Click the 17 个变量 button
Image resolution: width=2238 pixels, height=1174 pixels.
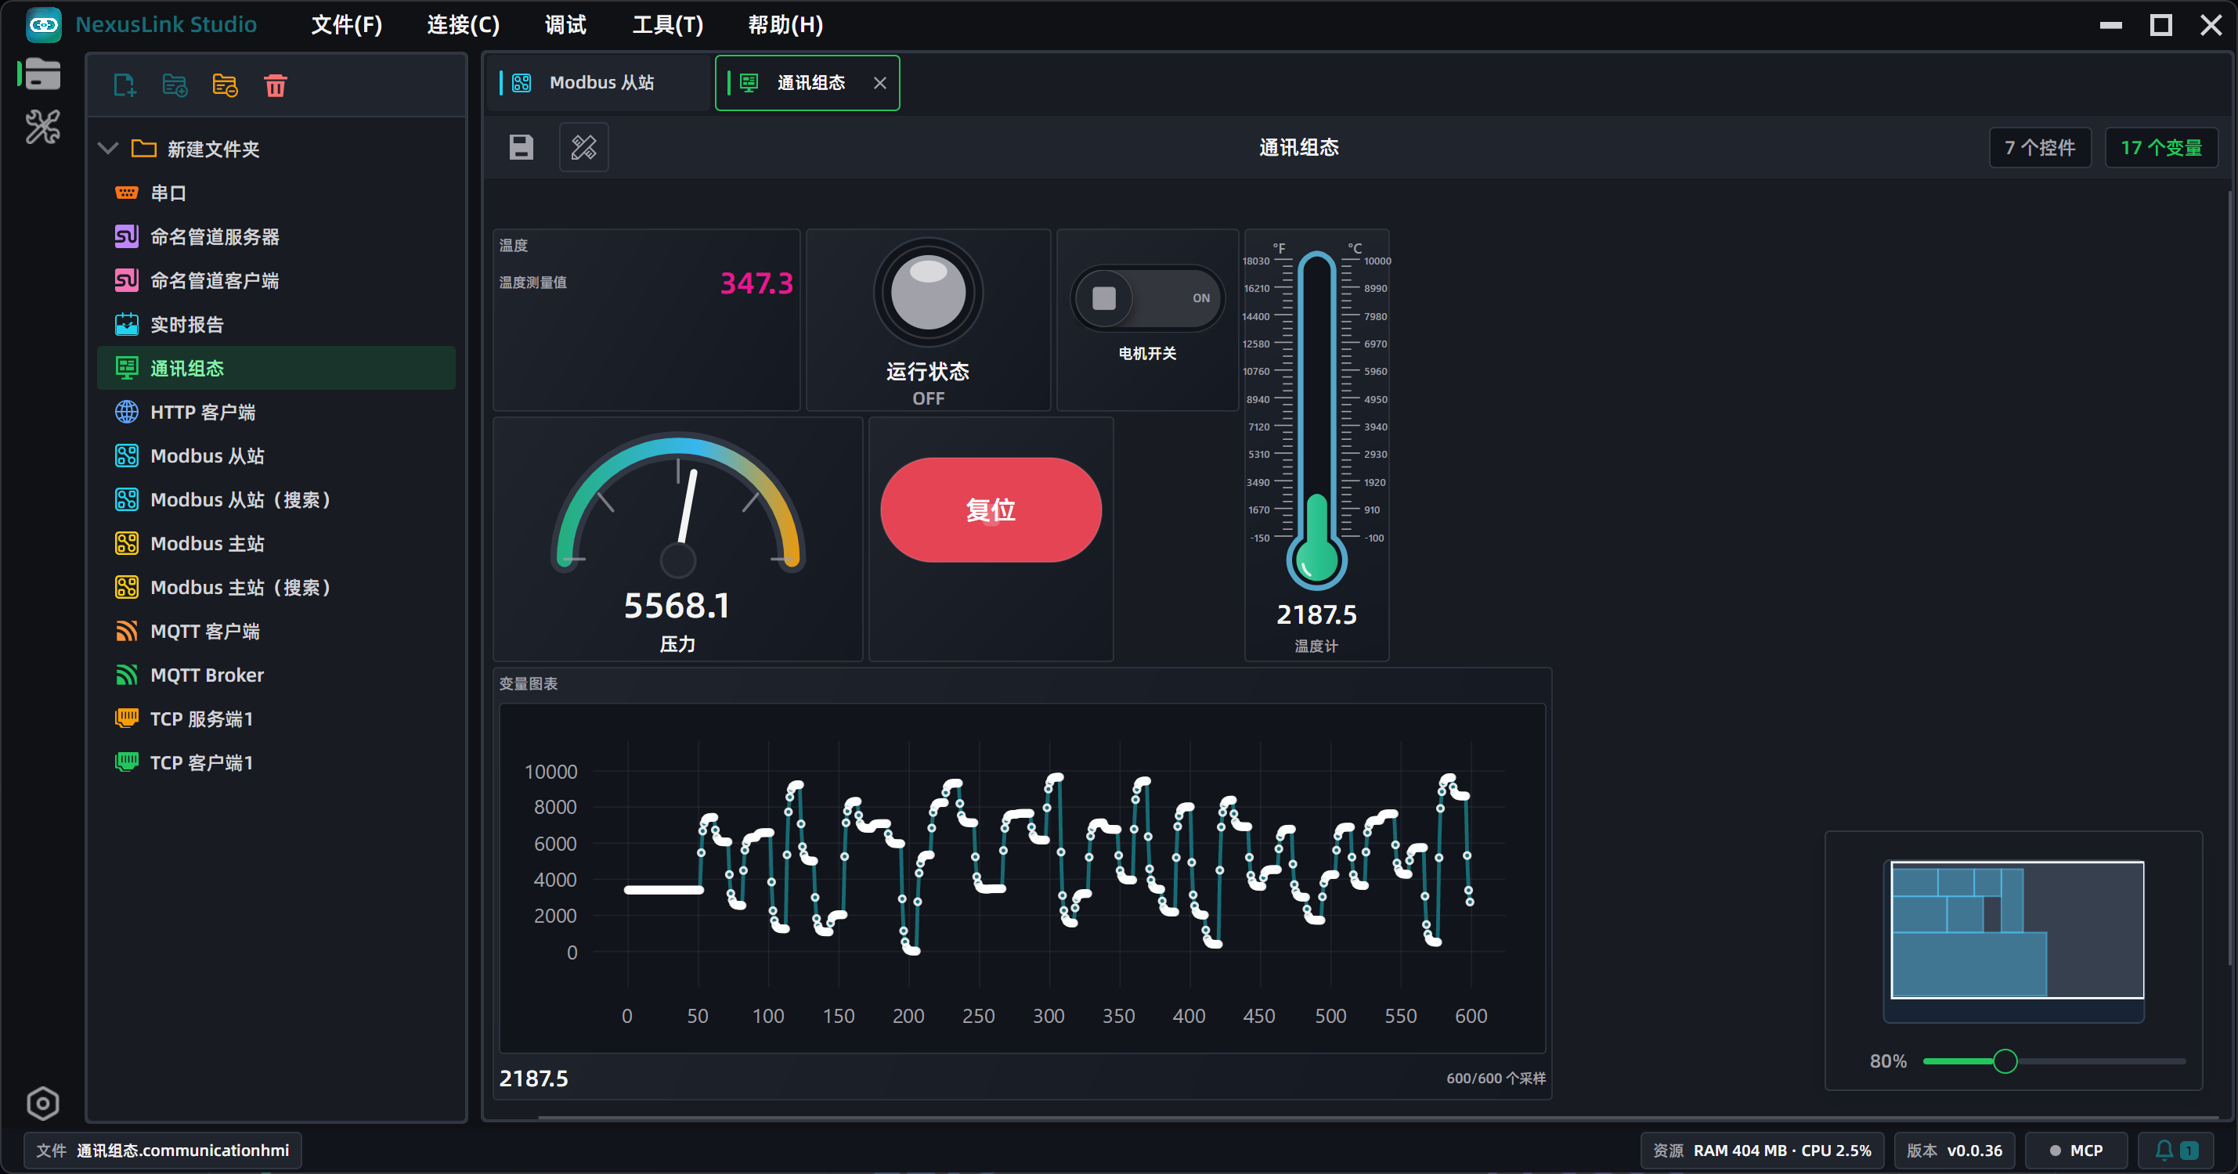click(2161, 148)
